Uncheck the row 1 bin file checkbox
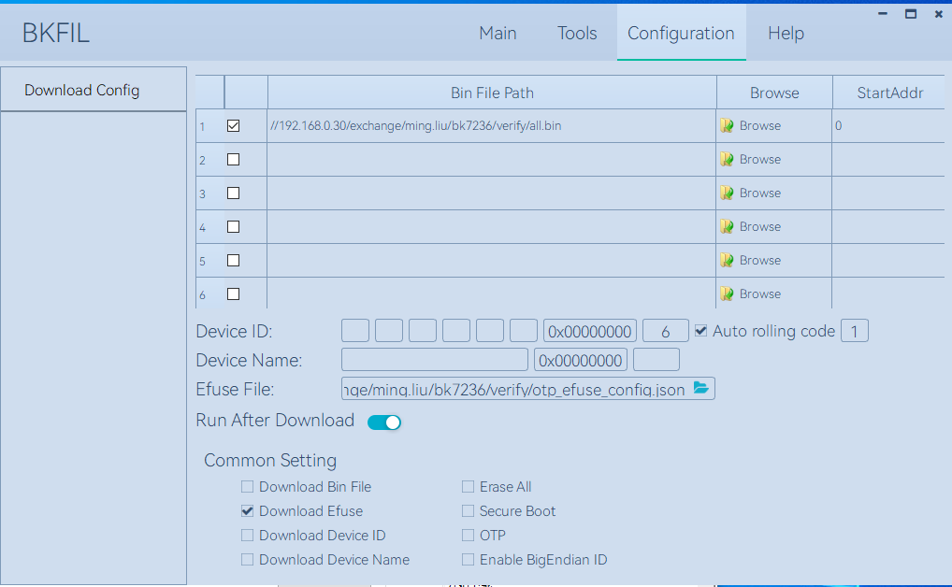The height and width of the screenshot is (587, 952). point(234,126)
